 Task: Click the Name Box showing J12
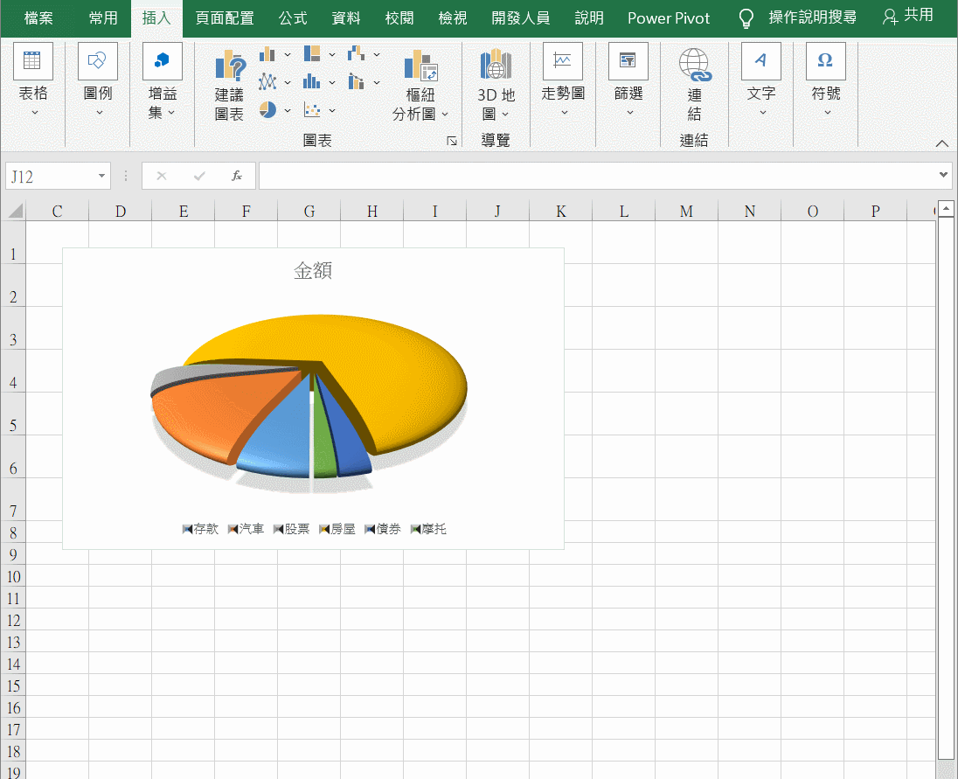pyautogui.click(x=50, y=176)
